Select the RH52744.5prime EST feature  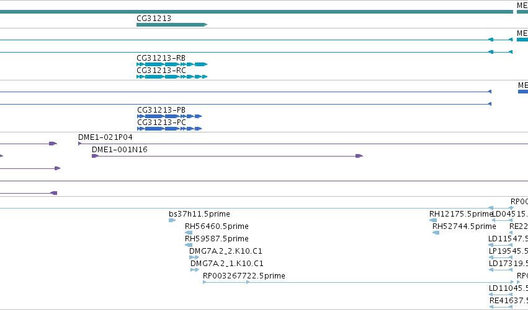436,233
